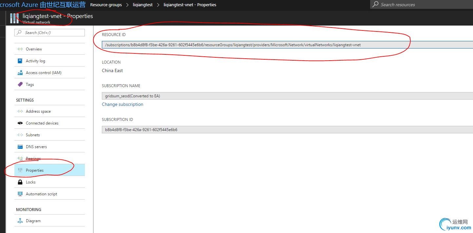Click the sidebar Search (Ctrl+/) field
The height and width of the screenshot is (233, 473).
(49, 32)
